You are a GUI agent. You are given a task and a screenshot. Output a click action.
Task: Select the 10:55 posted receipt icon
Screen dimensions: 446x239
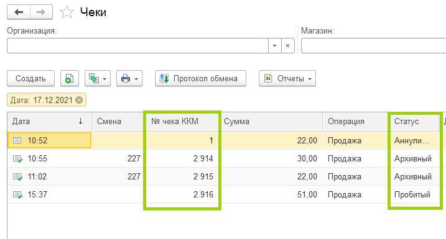(x=17, y=159)
